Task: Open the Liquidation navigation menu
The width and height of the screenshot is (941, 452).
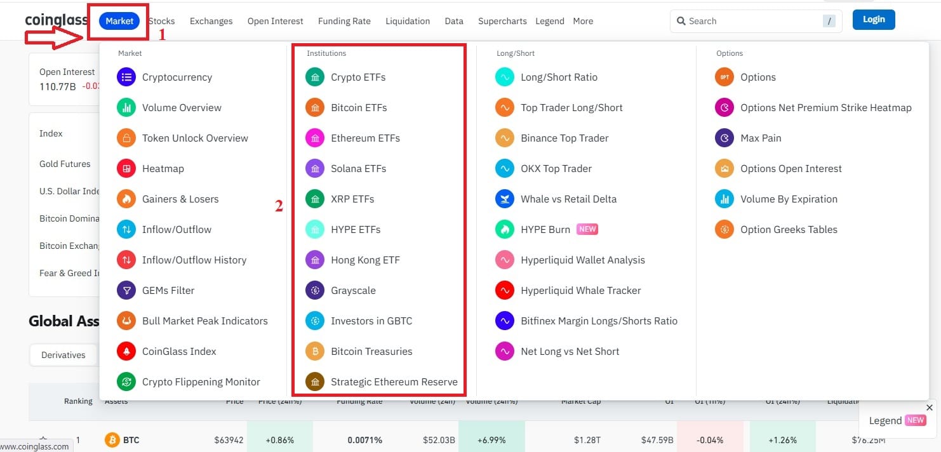Action: pos(408,21)
